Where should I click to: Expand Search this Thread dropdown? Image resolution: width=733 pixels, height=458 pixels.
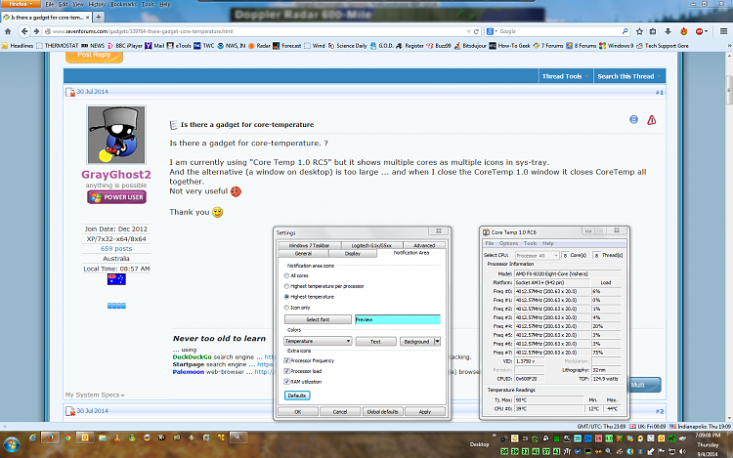629,76
